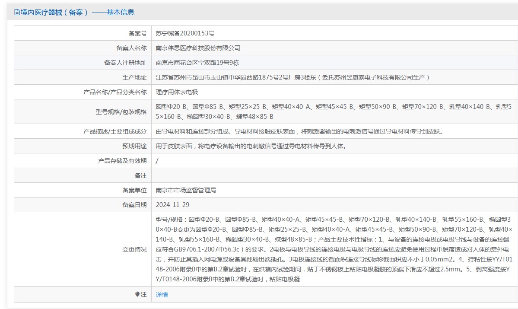This screenshot has height=309, width=518.
Task: Select the 备案日期 label
Action: (x=134, y=205)
